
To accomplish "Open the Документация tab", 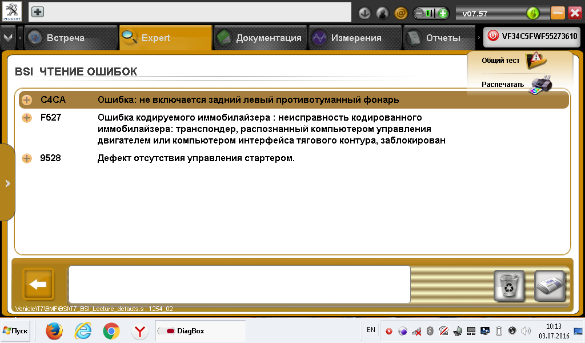I will (x=261, y=38).
